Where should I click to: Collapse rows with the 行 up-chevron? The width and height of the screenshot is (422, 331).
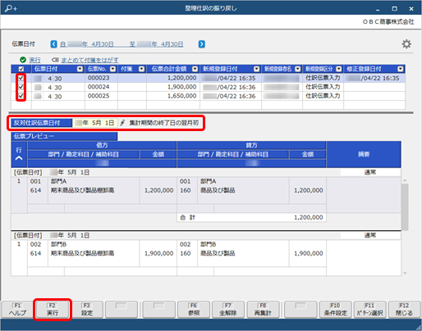coord(19,158)
